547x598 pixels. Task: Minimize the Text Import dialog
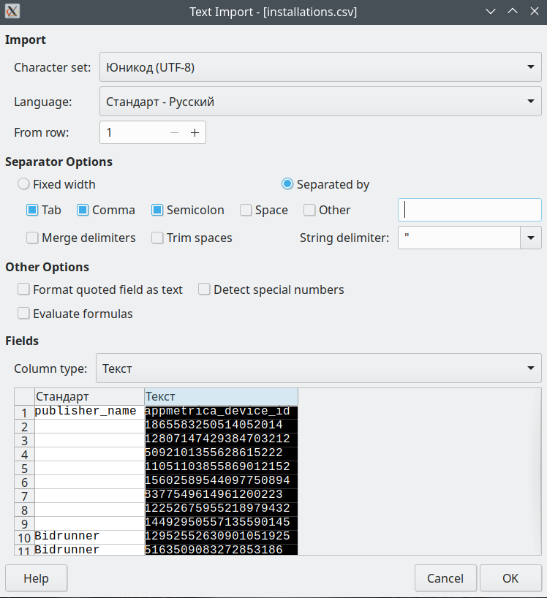(x=491, y=12)
